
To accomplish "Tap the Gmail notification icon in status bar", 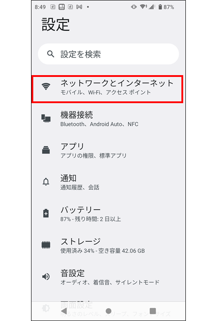I will (x=79, y=7).
